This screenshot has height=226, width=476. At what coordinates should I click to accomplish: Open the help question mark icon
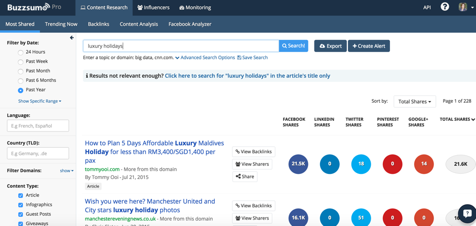click(x=445, y=7)
